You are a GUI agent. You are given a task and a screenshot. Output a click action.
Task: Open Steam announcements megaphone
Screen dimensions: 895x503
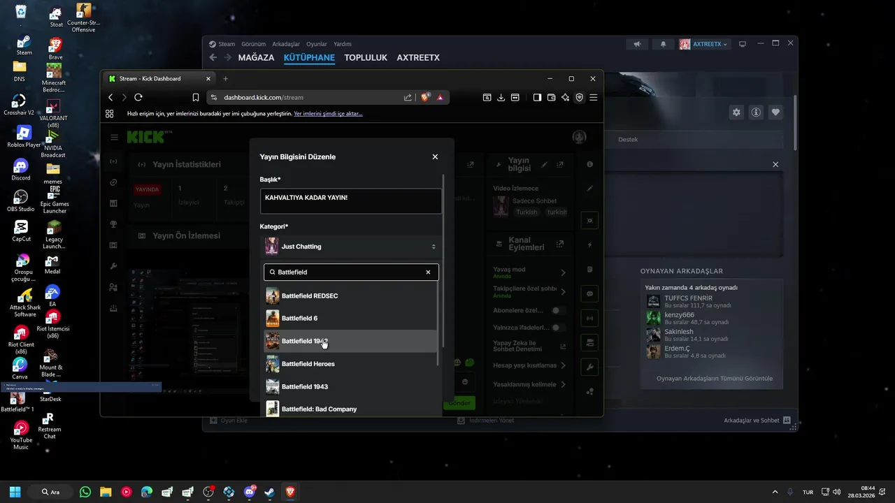point(637,43)
